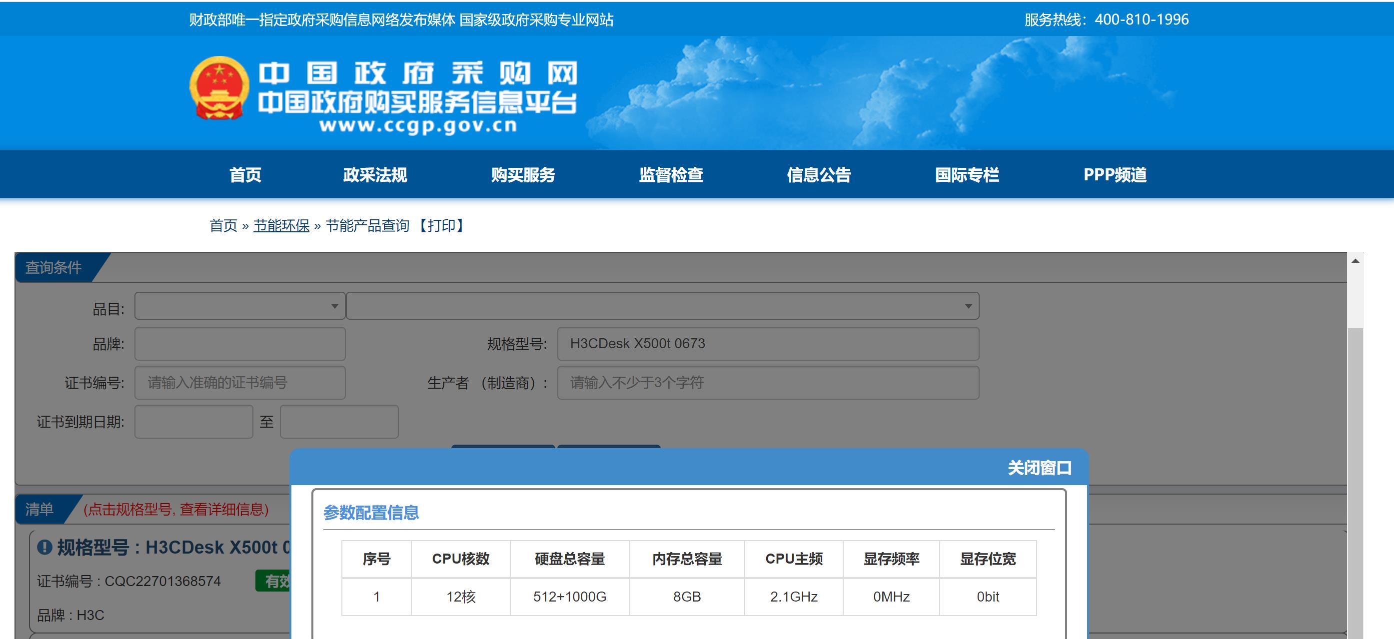Click the 证书到期日期 start date field
This screenshot has width=1394, height=639.
click(194, 422)
